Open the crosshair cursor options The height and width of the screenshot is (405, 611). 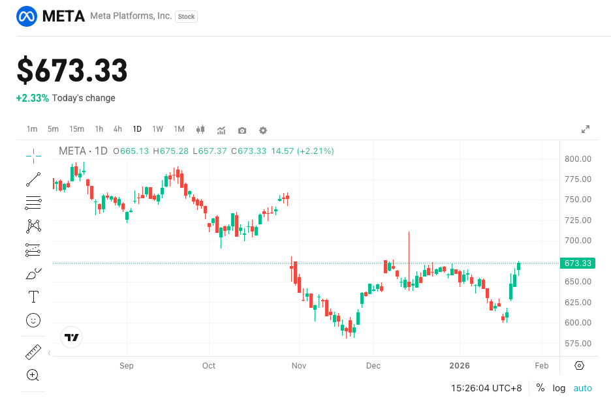[33, 156]
